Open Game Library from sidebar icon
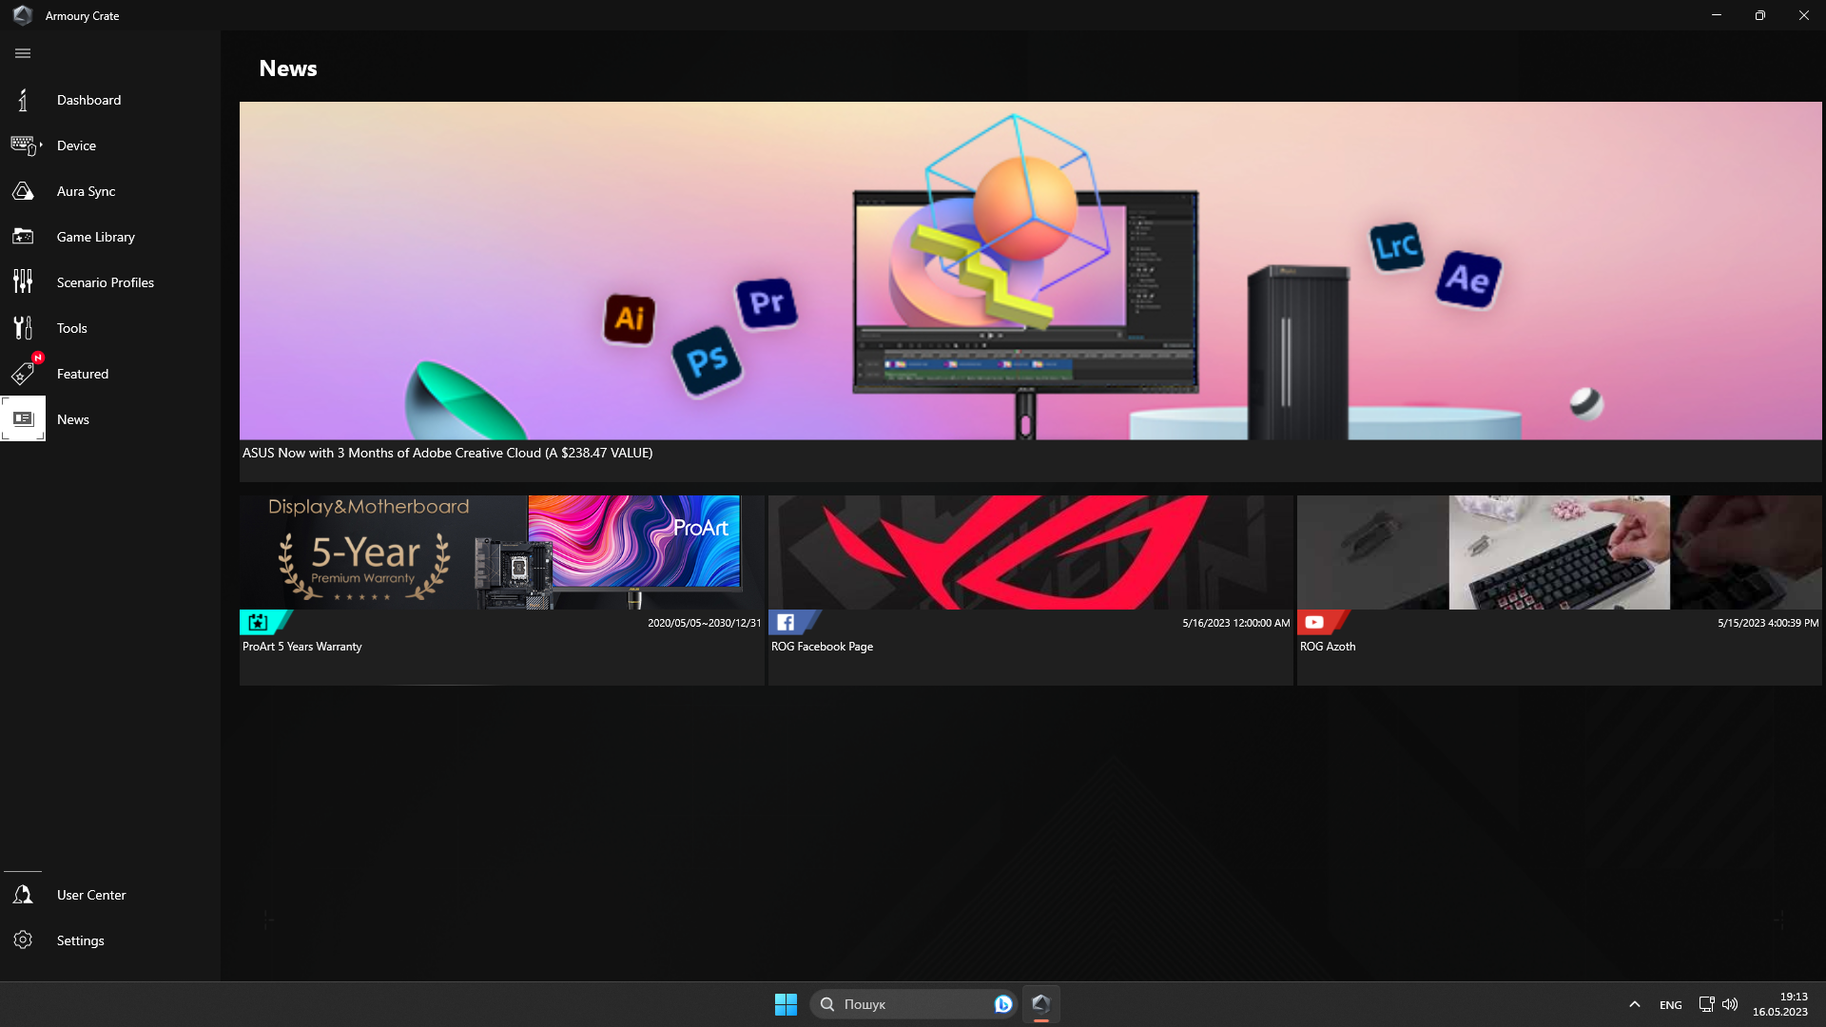 23,237
